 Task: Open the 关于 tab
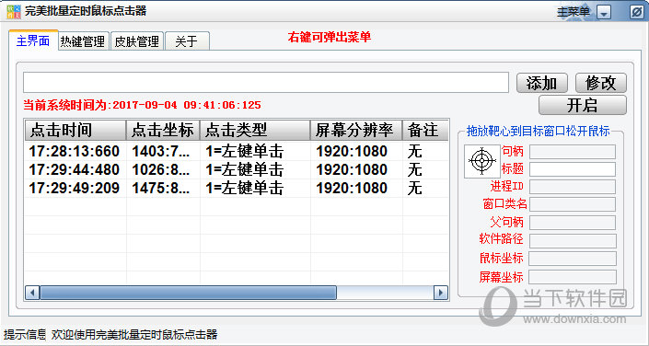click(187, 41)
